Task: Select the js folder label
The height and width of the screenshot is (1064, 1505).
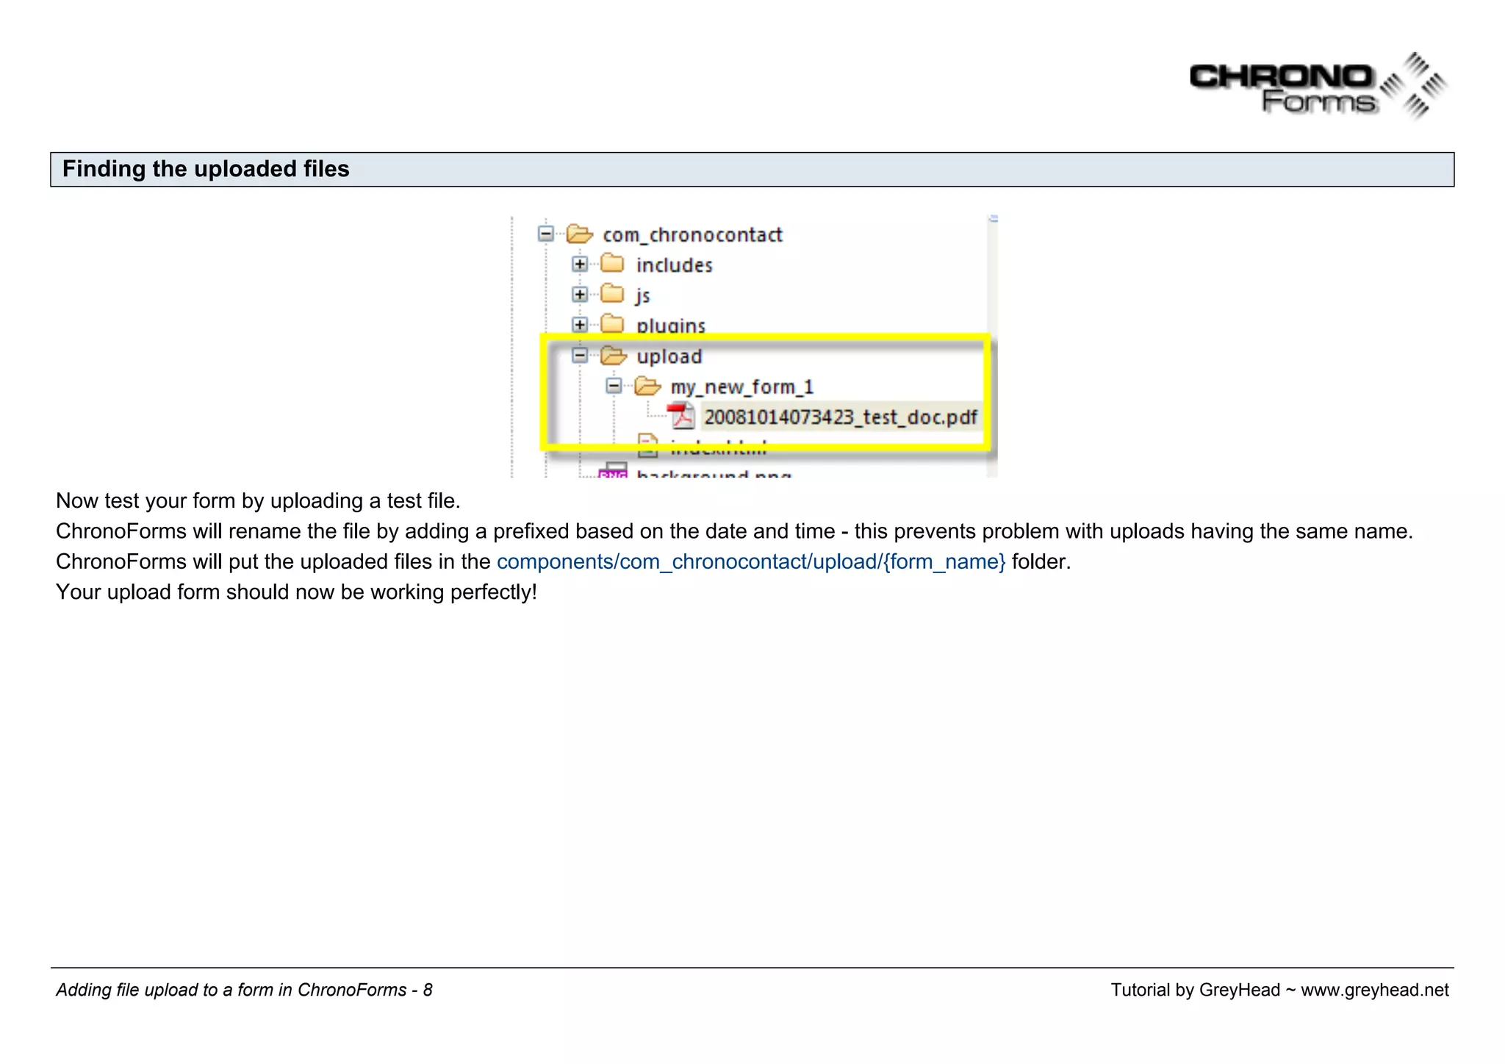Action: [643, 295]
